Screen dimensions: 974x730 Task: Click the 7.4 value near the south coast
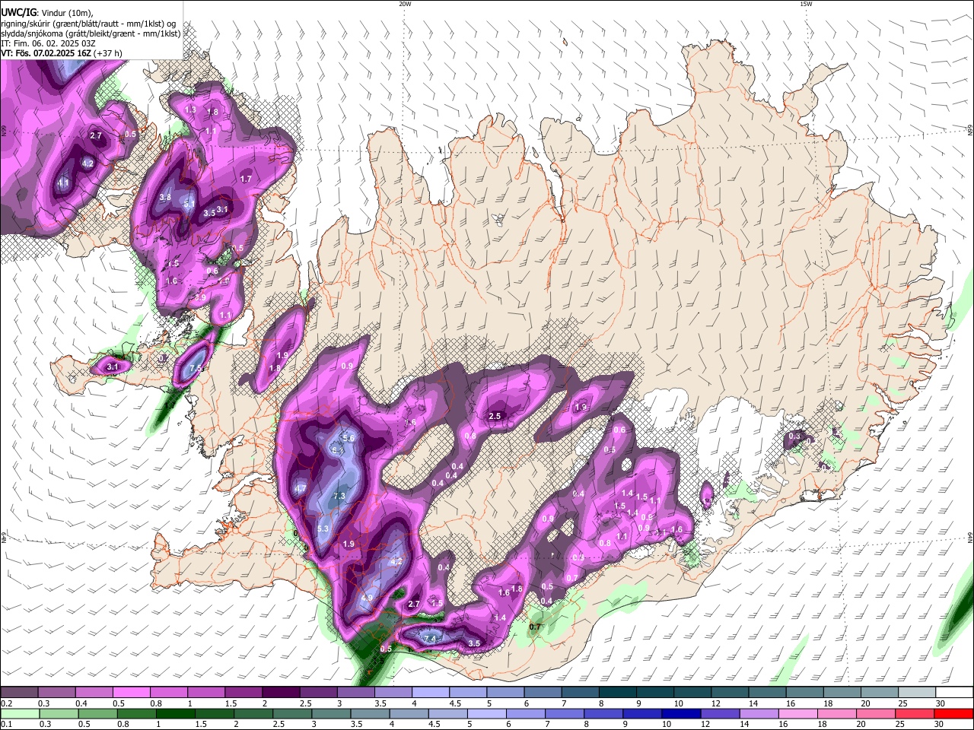430,639
